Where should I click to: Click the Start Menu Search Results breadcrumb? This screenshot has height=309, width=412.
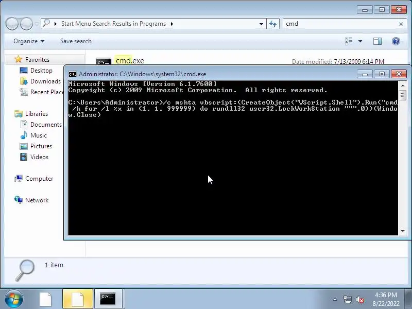click(113, 24)
